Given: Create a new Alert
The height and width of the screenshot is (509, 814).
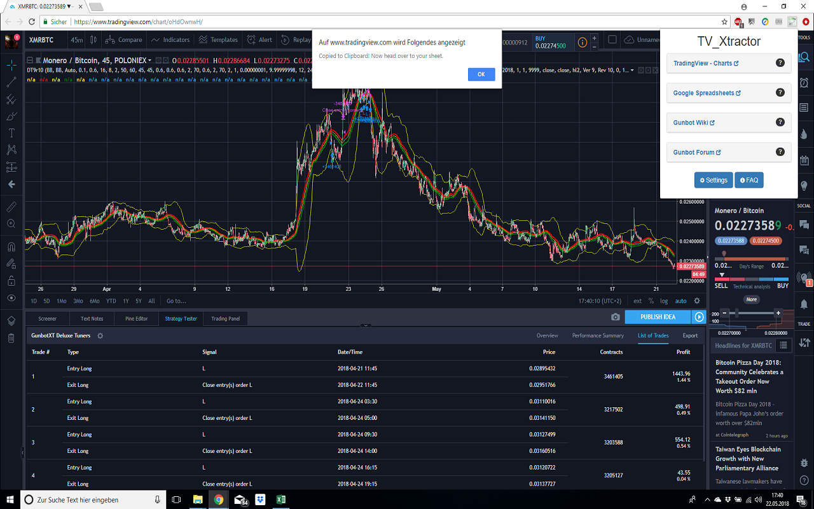Looking at the screenshot, I should [259, 39].
